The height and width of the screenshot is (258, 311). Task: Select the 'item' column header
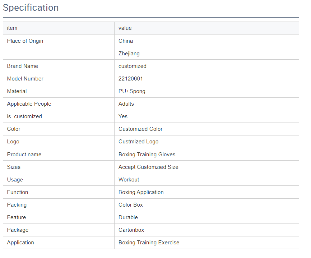(x=12, y=28)
